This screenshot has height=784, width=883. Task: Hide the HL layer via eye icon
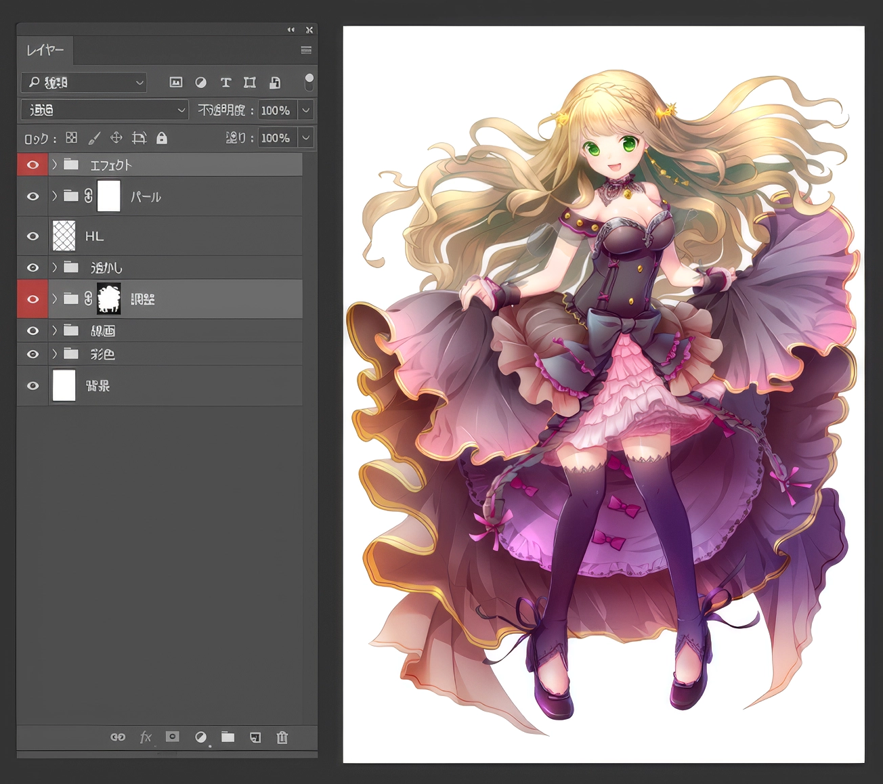pos(33,236)
